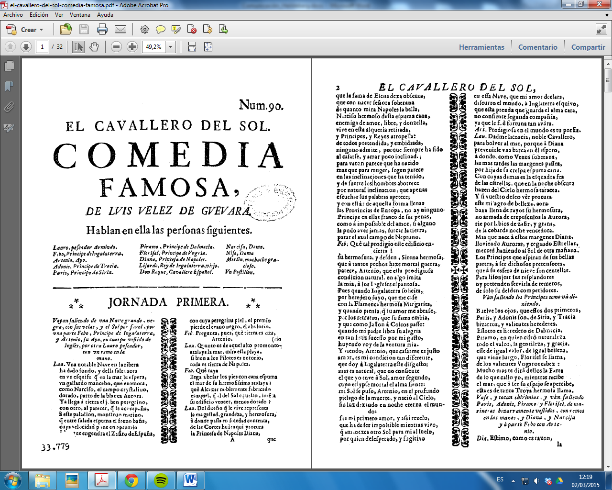Click scrollbar down arrow
Viewport: 612px width, 490px height.
[x=608, y=468]
